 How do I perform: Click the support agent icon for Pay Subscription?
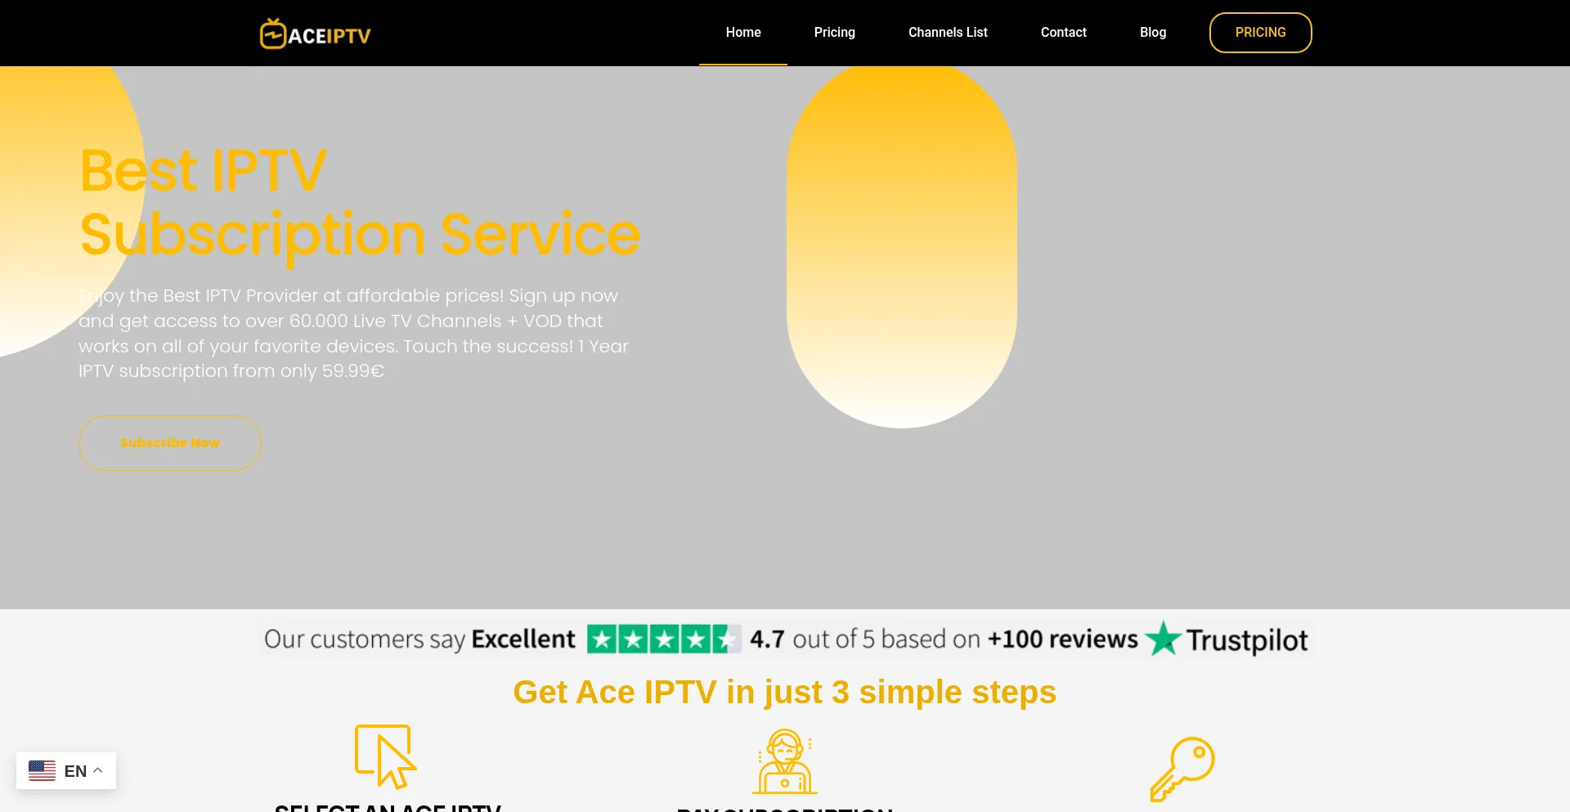click(x=784, y=762)
